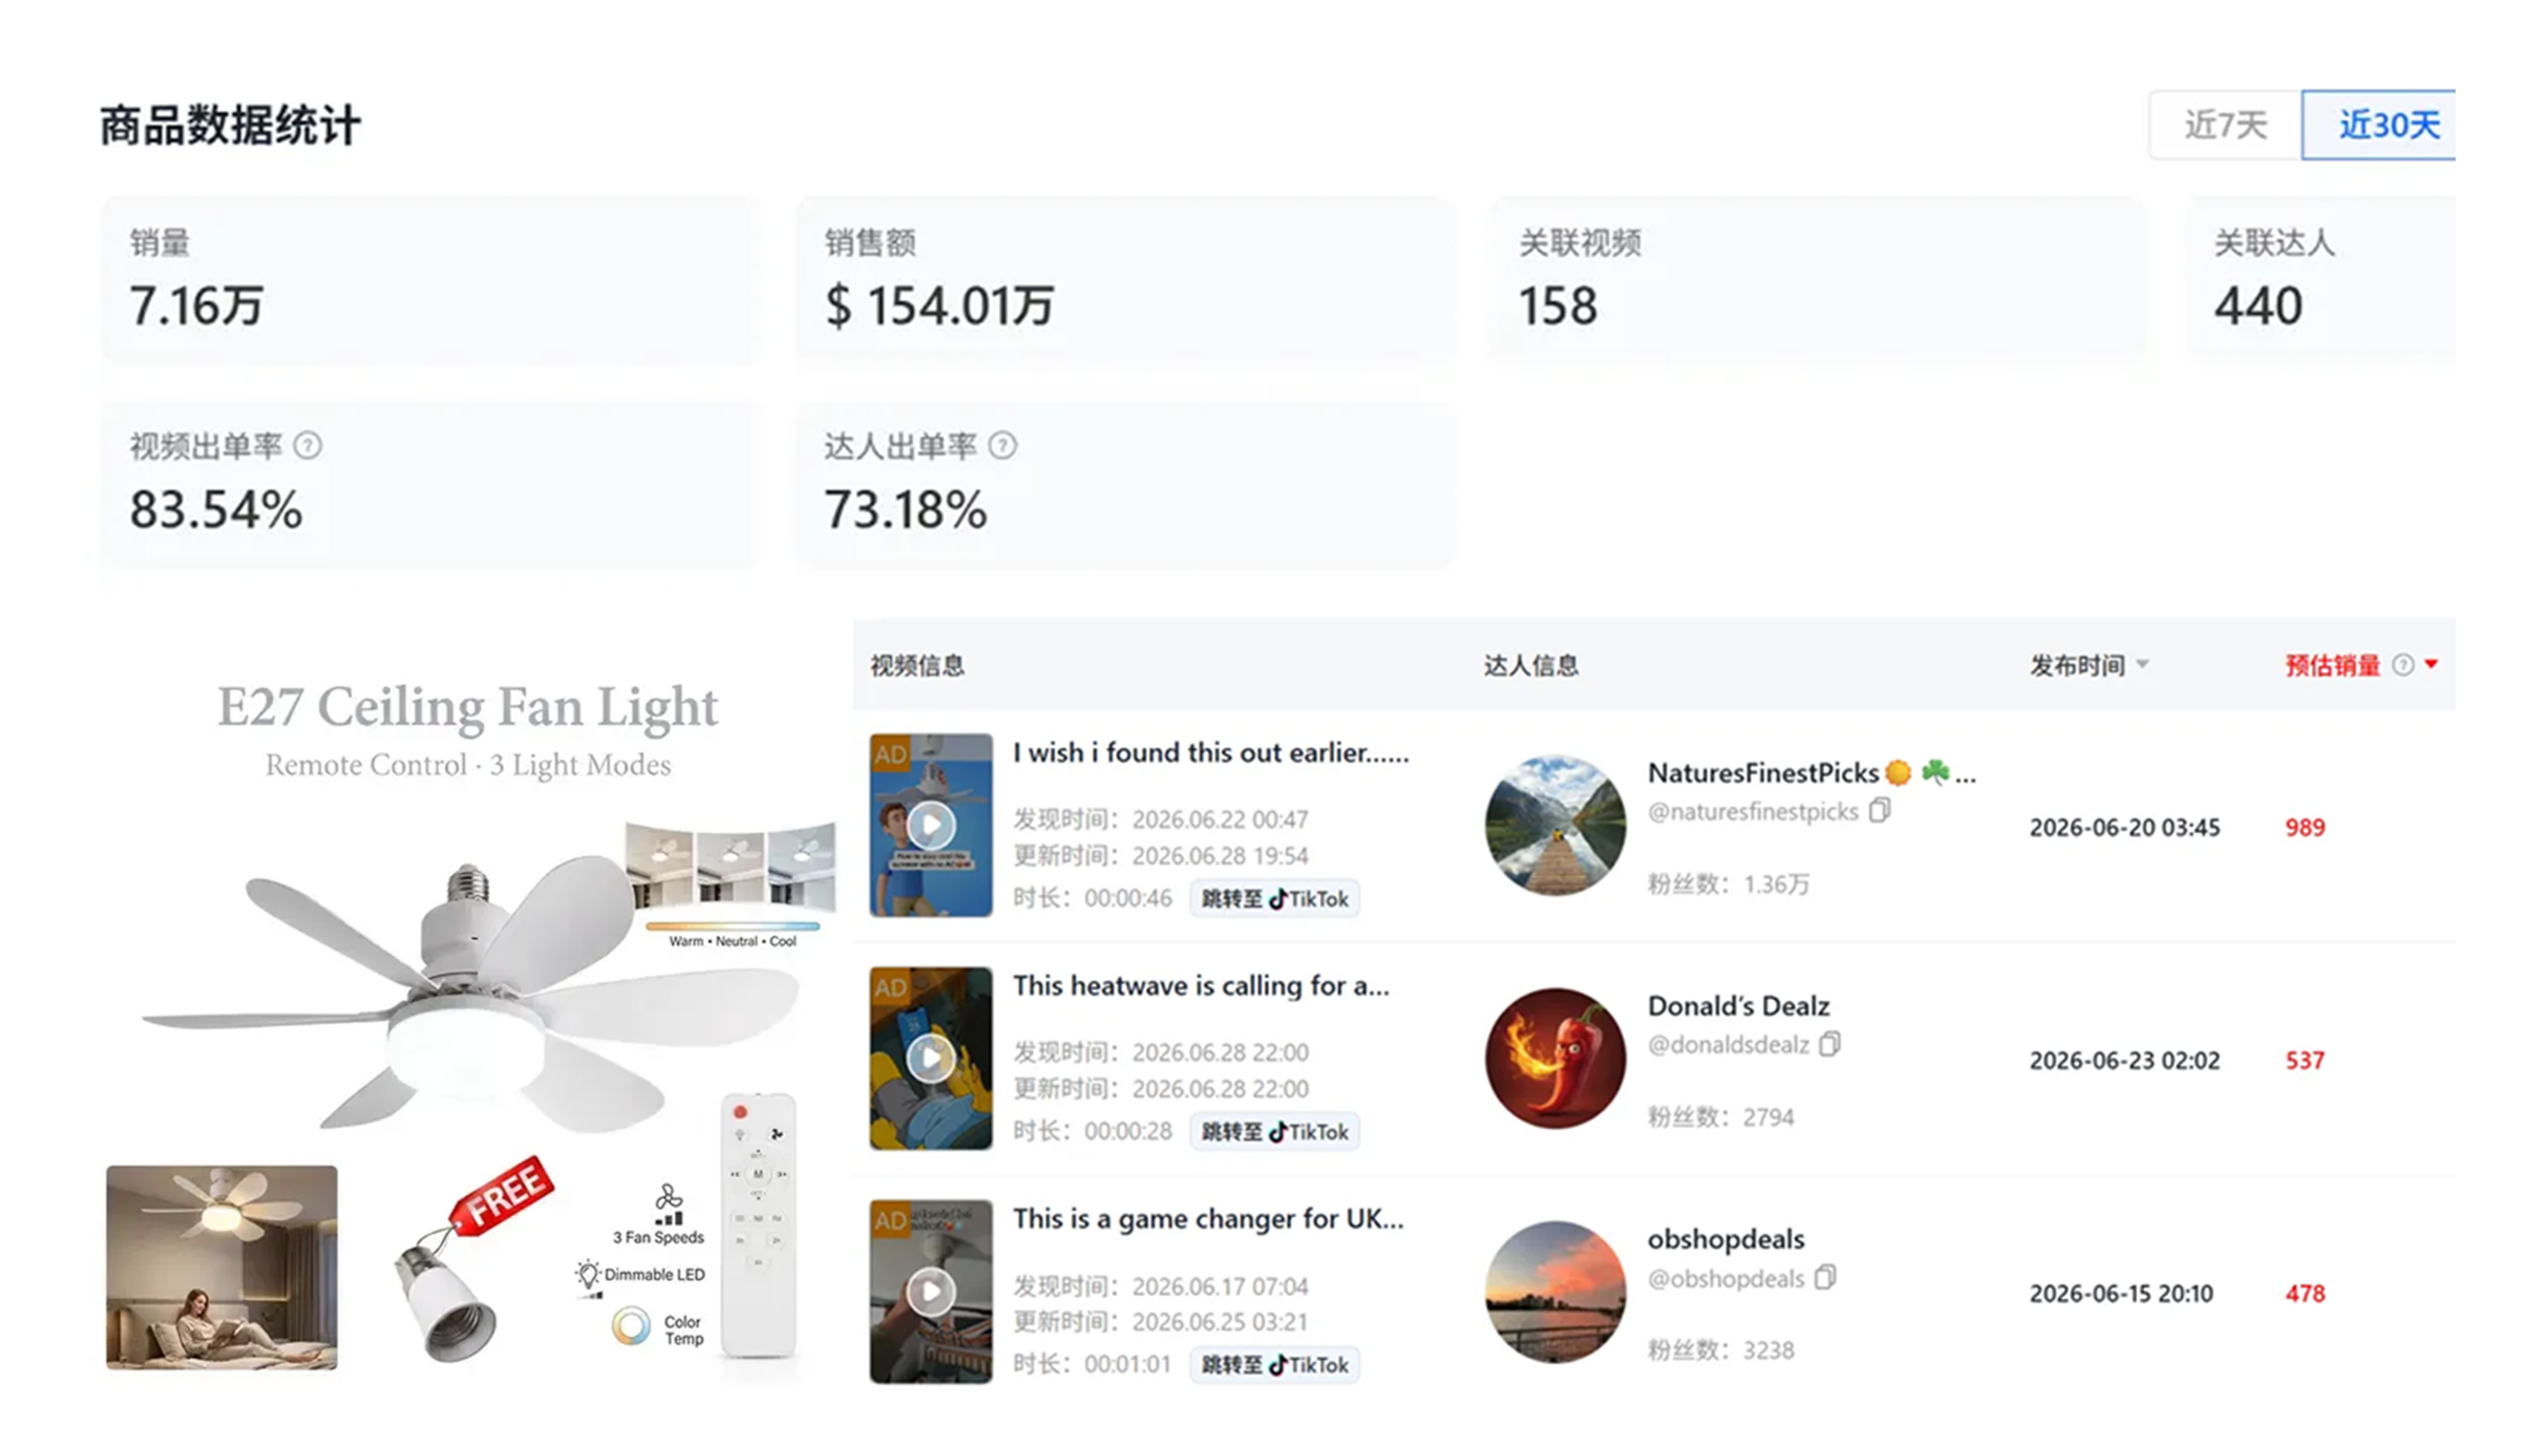
Task: Play the heatwave video thumbnail
Action: tap(931, 1058)
